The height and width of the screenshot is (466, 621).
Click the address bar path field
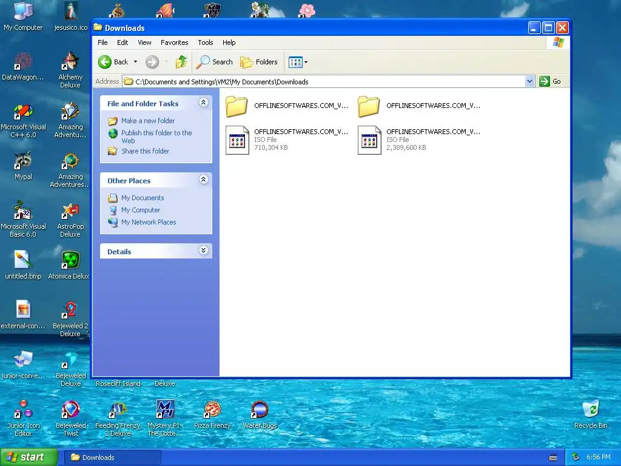point(324,82)
